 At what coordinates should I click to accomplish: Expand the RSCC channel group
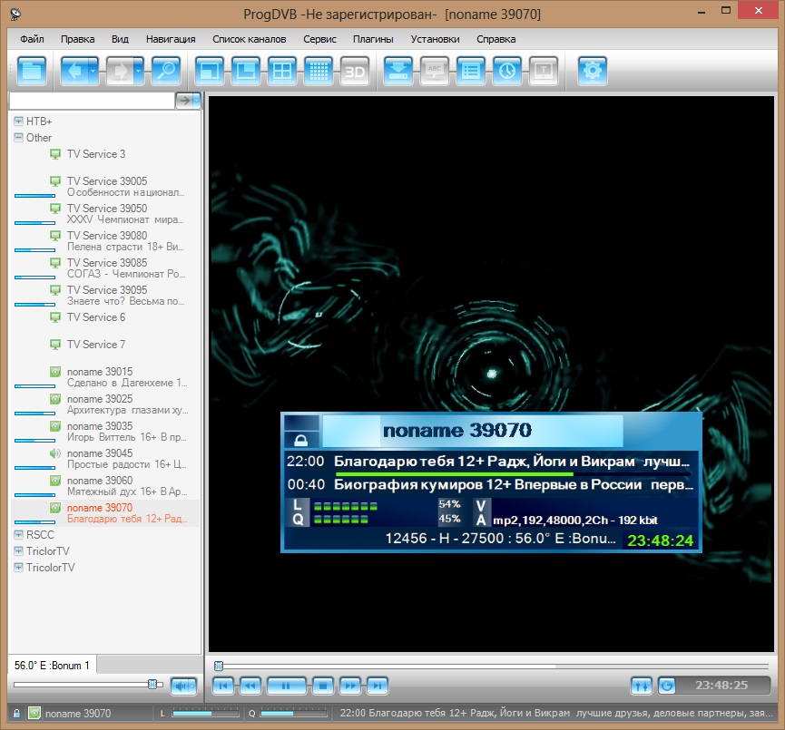(18, 535)
